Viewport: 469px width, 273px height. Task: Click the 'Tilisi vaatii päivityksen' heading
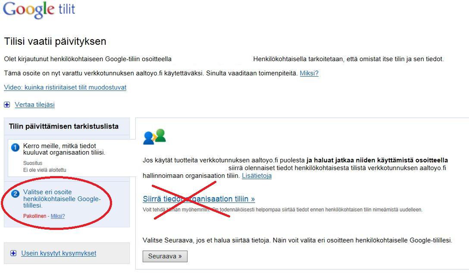click(55, 42)
